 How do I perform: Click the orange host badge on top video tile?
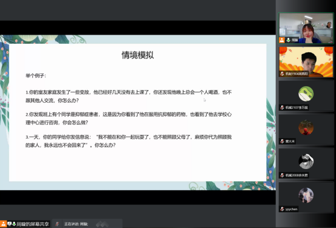point(282,40)
